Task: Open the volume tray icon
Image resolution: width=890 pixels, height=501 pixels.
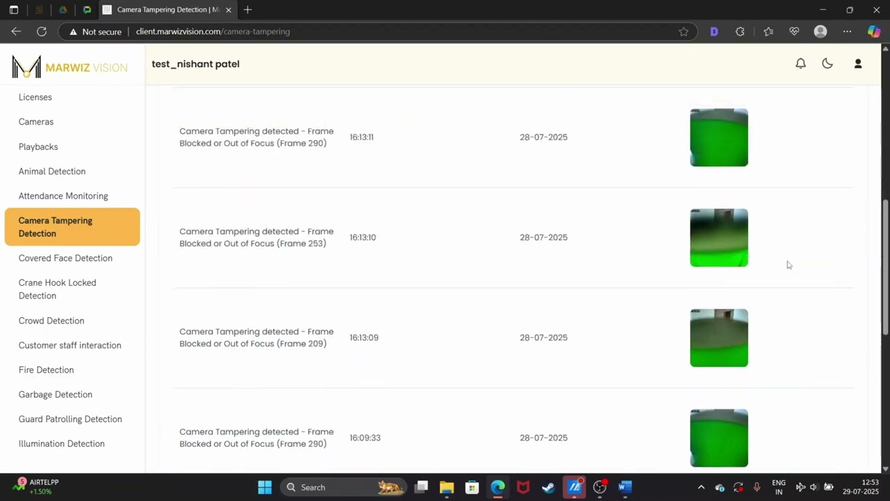Action: pyautogui.click(x=814, y=487)
